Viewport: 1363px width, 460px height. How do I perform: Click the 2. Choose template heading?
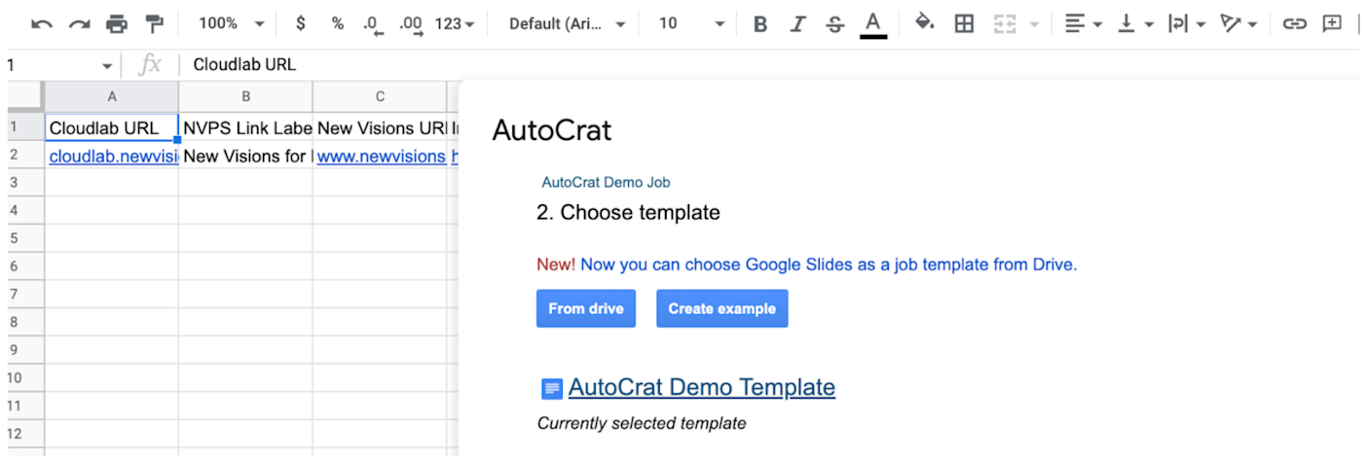[x=628, y=212]
